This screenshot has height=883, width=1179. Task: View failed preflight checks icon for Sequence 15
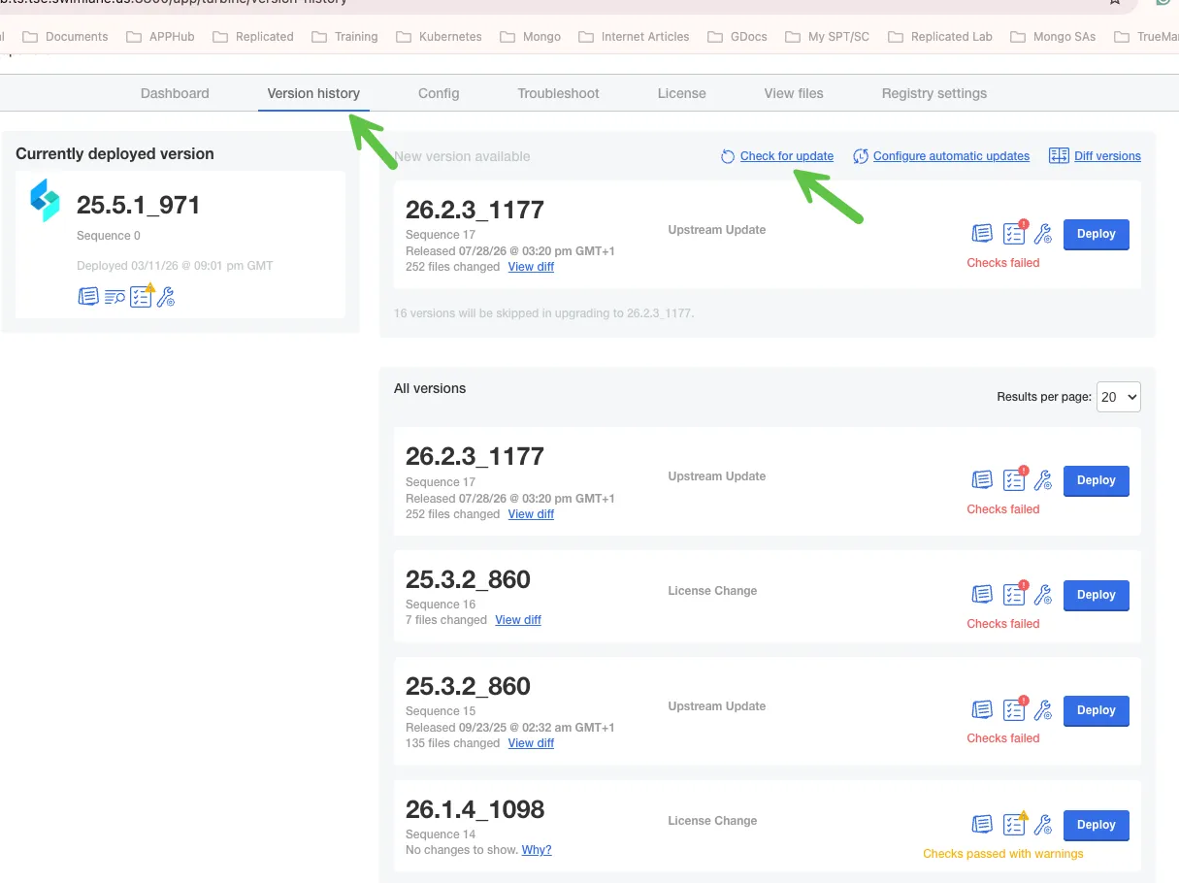coord(1014,709)
